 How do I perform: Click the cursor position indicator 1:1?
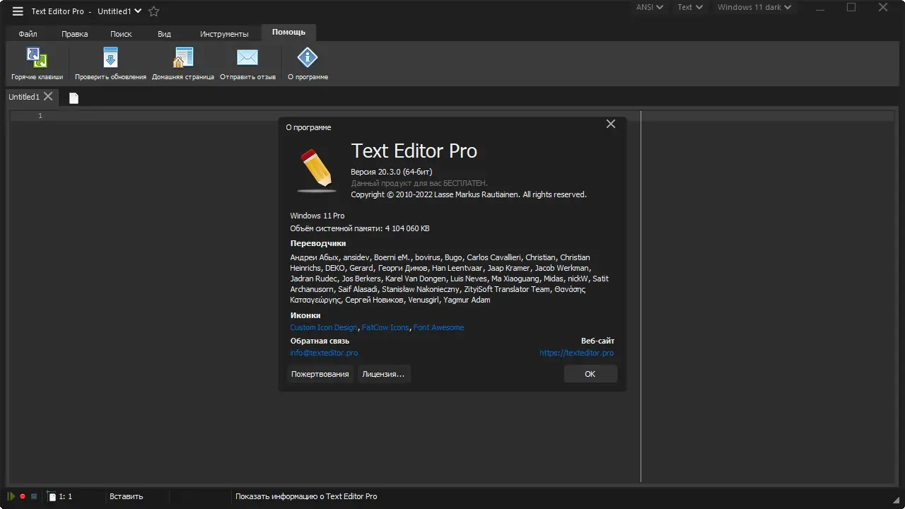[64, 496]
